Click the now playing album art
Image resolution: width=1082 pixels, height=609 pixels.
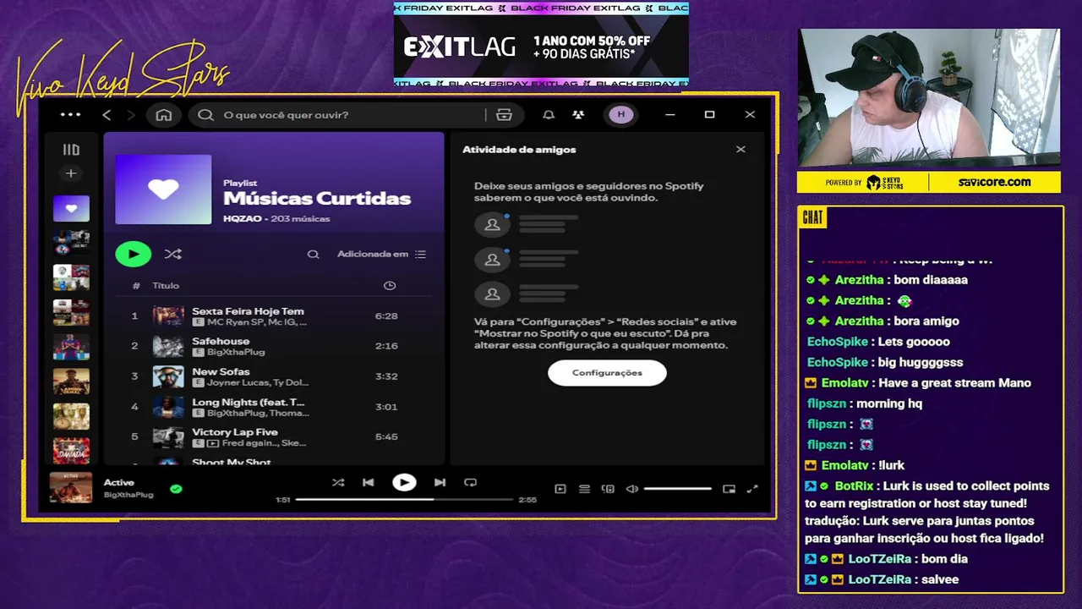pyautogui.click(x=71, y=488)
